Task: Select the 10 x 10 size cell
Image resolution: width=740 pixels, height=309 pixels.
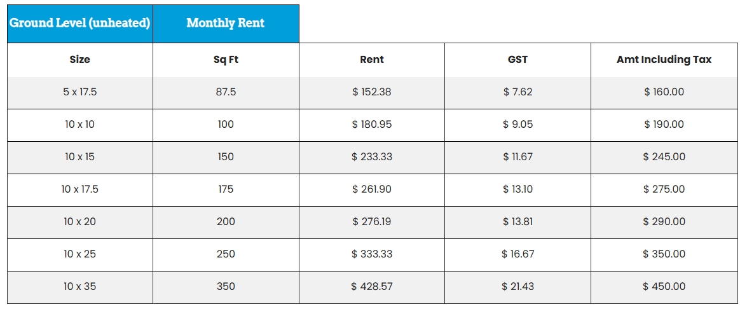Action: 79,125
